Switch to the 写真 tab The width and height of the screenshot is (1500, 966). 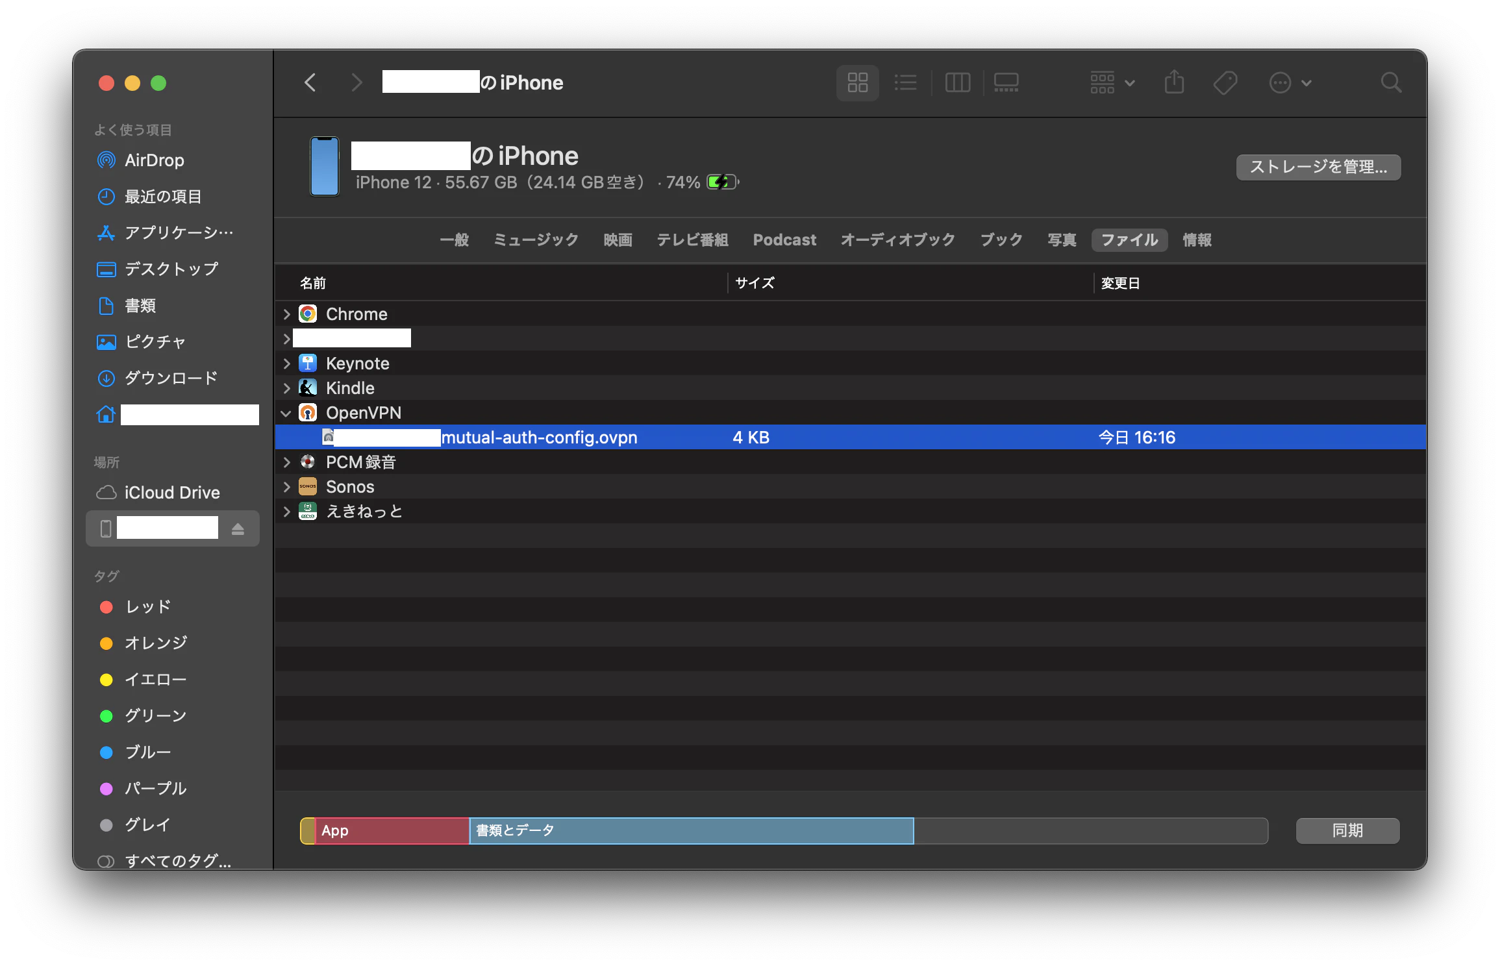tap(1062, 240)
